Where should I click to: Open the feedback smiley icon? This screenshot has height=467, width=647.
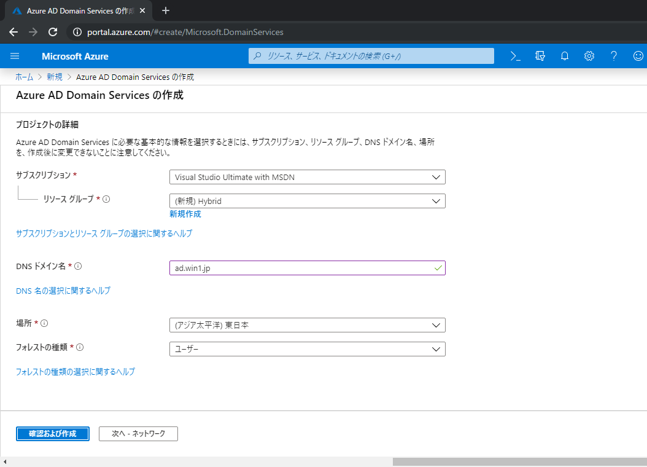pyautogui.click(x=638, y=56)
